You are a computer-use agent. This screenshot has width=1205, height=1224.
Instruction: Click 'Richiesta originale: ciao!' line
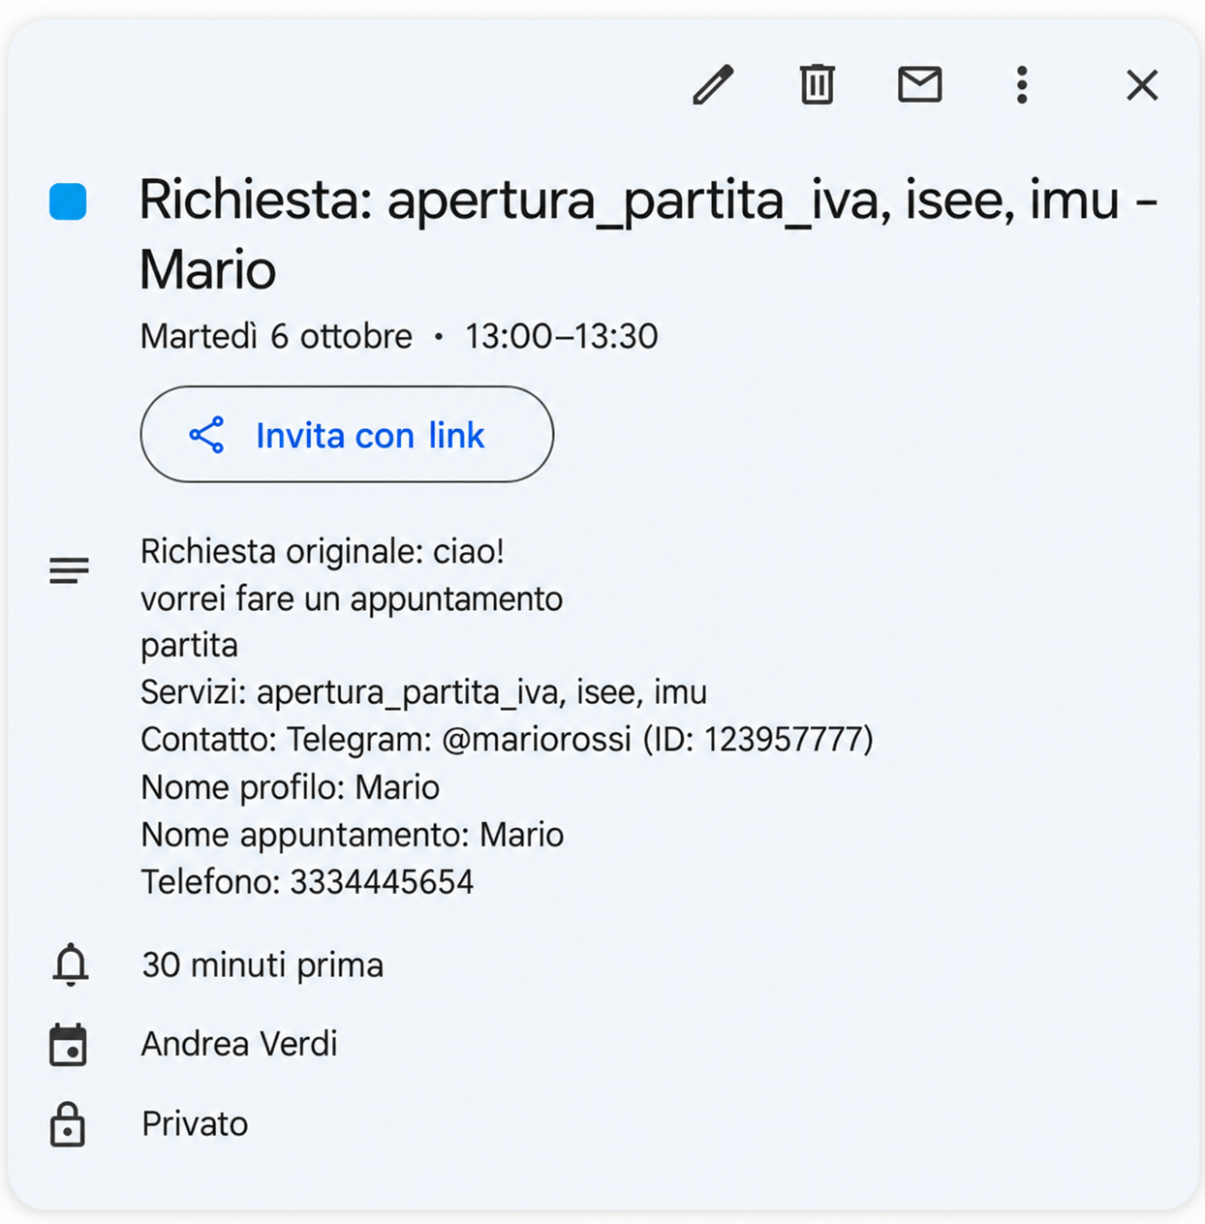point(323,552)
